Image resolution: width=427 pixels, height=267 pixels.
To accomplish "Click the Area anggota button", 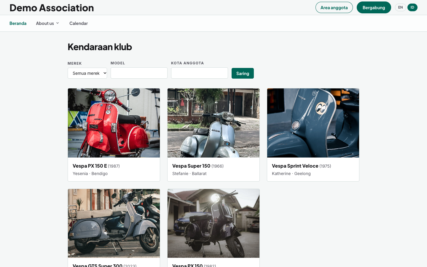I will tap(334, 7).
